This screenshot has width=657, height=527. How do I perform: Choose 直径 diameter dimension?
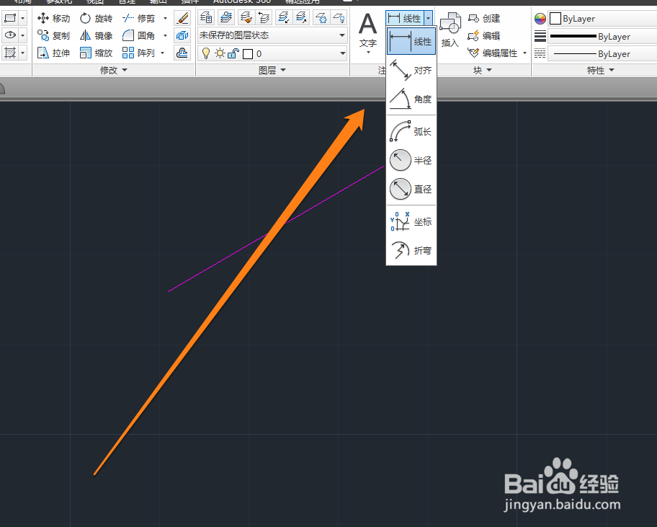tap(411, 189)
